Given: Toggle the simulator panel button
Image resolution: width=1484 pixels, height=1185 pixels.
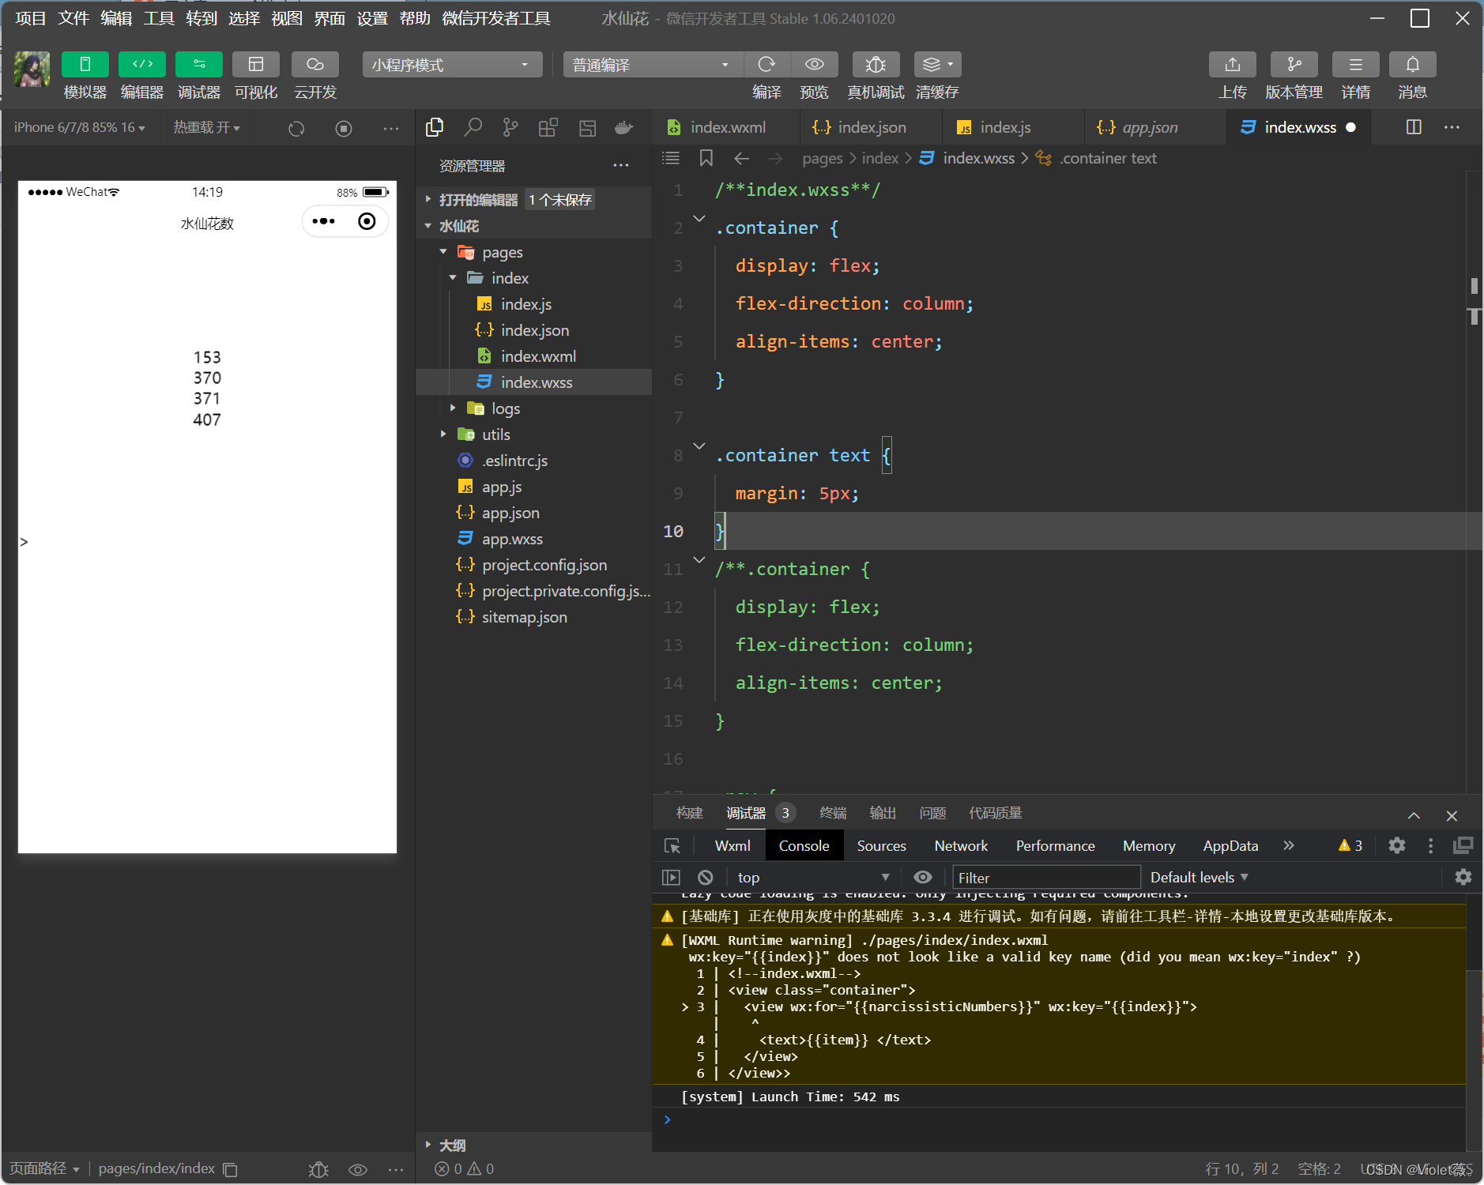Looking at the screenshot, I should pos(85,64).
